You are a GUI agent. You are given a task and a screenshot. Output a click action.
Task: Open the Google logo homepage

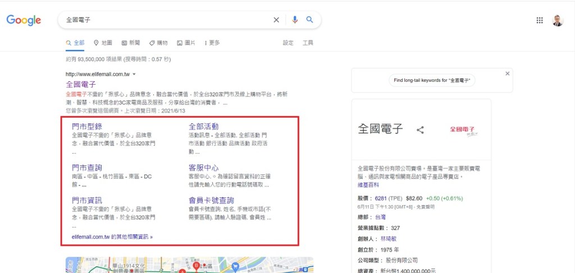coord(24,20)
